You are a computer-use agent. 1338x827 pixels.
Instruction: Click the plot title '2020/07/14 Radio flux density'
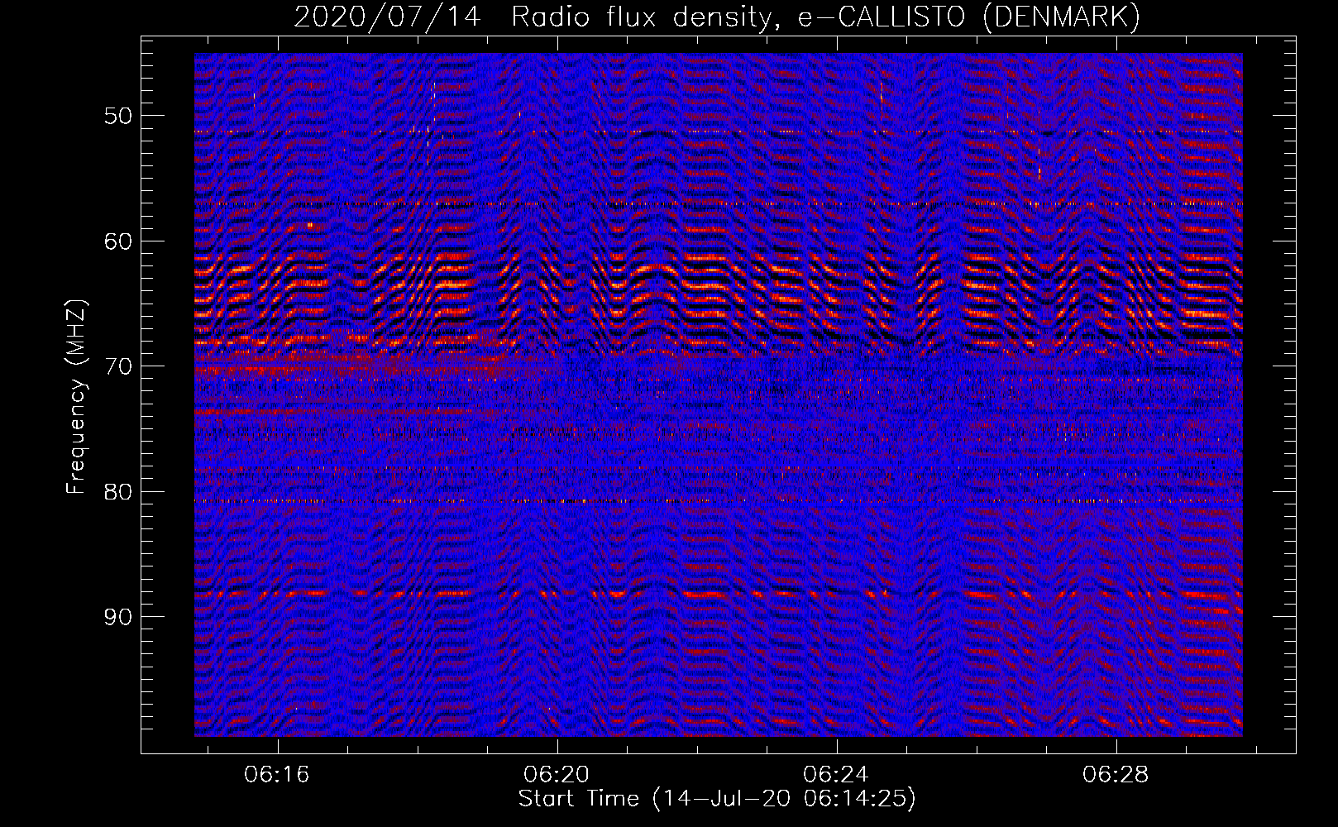click(717, 17)
